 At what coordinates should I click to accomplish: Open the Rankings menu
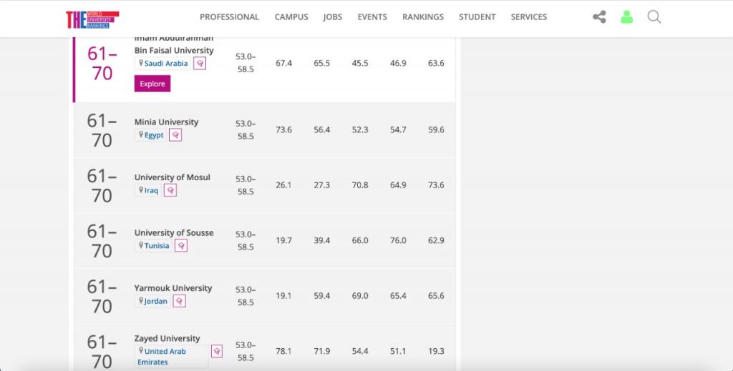pos(422,17)
